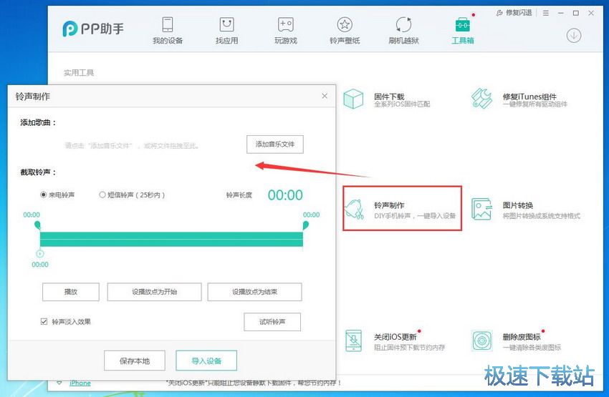The height and width of the screenshot is (397, 609).
Task: Open the 玩游戏 games tab
Action: pos(286,30)
